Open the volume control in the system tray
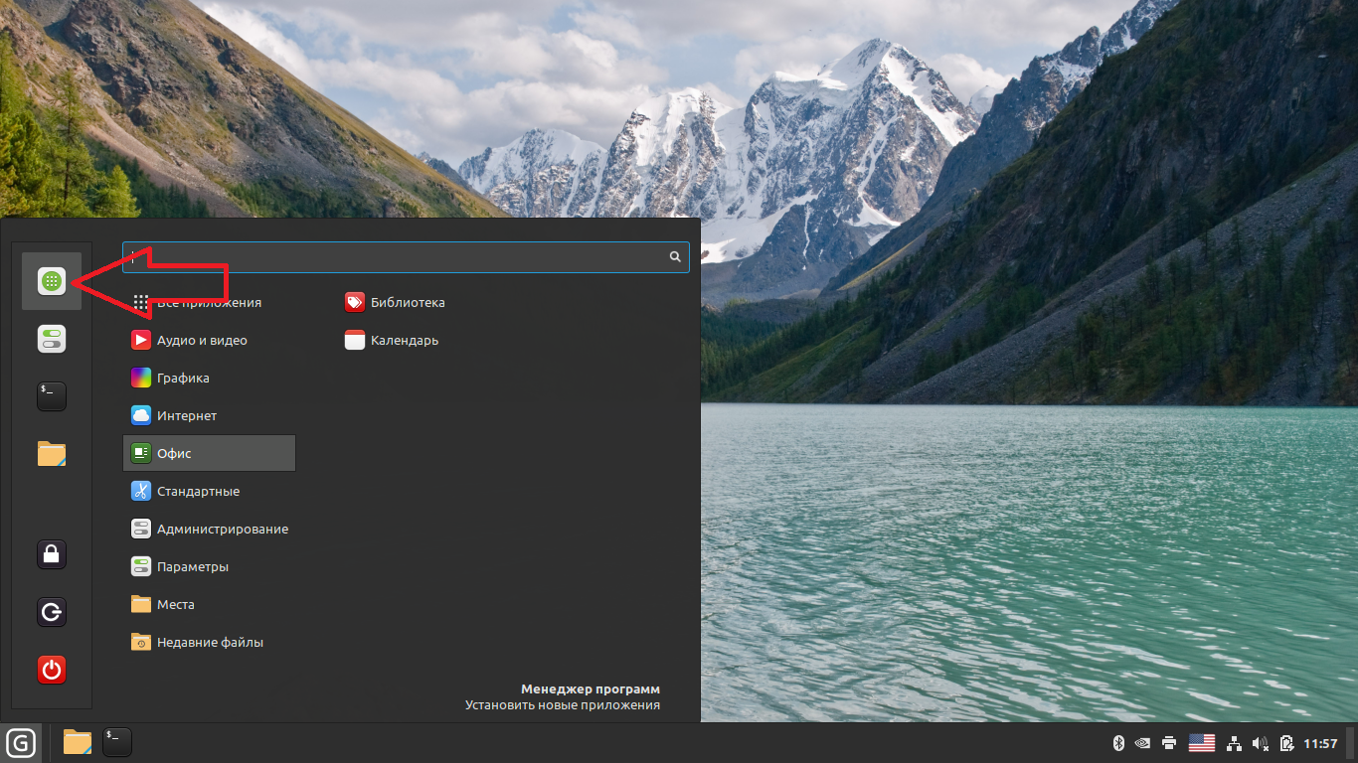This screenshot has height=763, width=1358. [x=1261, y=743]
